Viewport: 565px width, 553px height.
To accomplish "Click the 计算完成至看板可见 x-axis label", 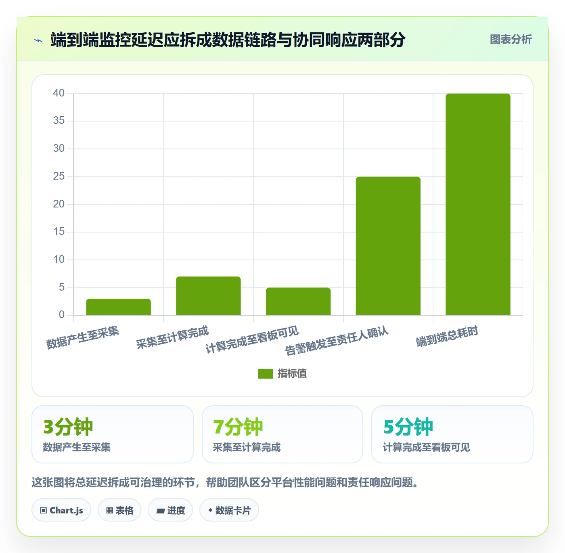I will coord(252,340).
